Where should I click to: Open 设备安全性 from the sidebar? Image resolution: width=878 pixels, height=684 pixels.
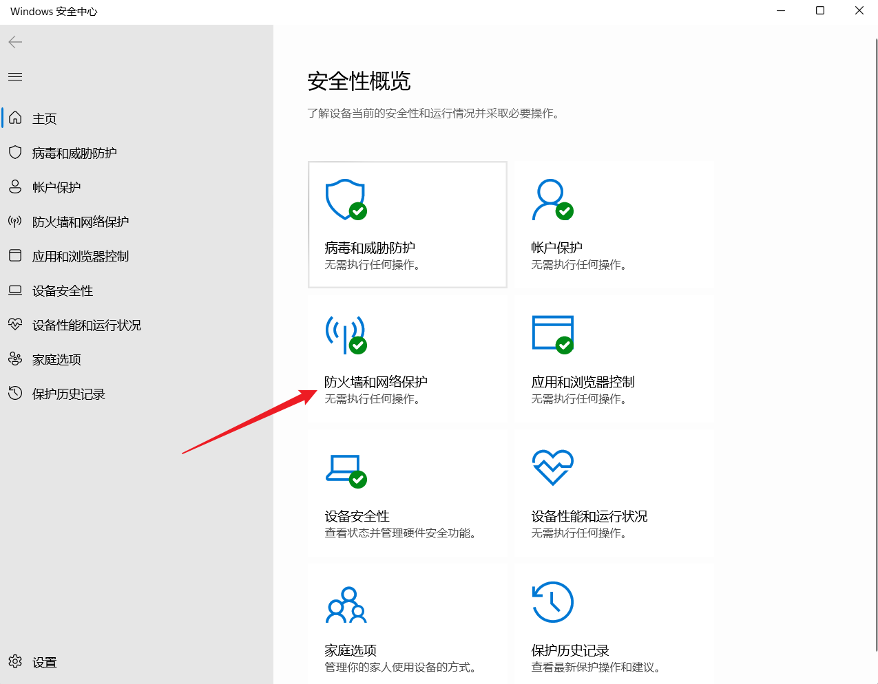click(63, 290)
